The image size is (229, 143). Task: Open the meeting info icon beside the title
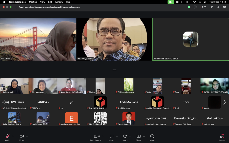pos(17,7)
